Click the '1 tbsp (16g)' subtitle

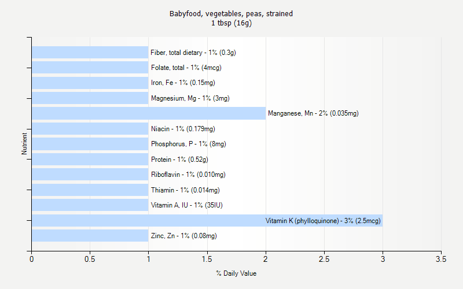tap(231, 23)
